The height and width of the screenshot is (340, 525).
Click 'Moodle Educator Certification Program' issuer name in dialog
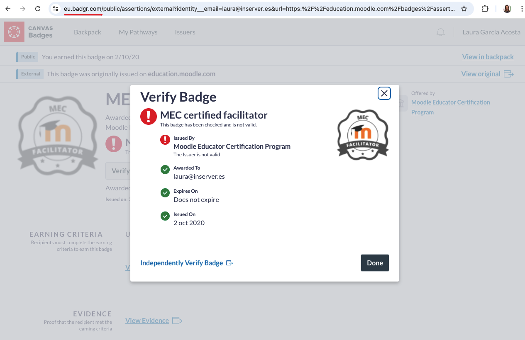[x=232, y=146]
